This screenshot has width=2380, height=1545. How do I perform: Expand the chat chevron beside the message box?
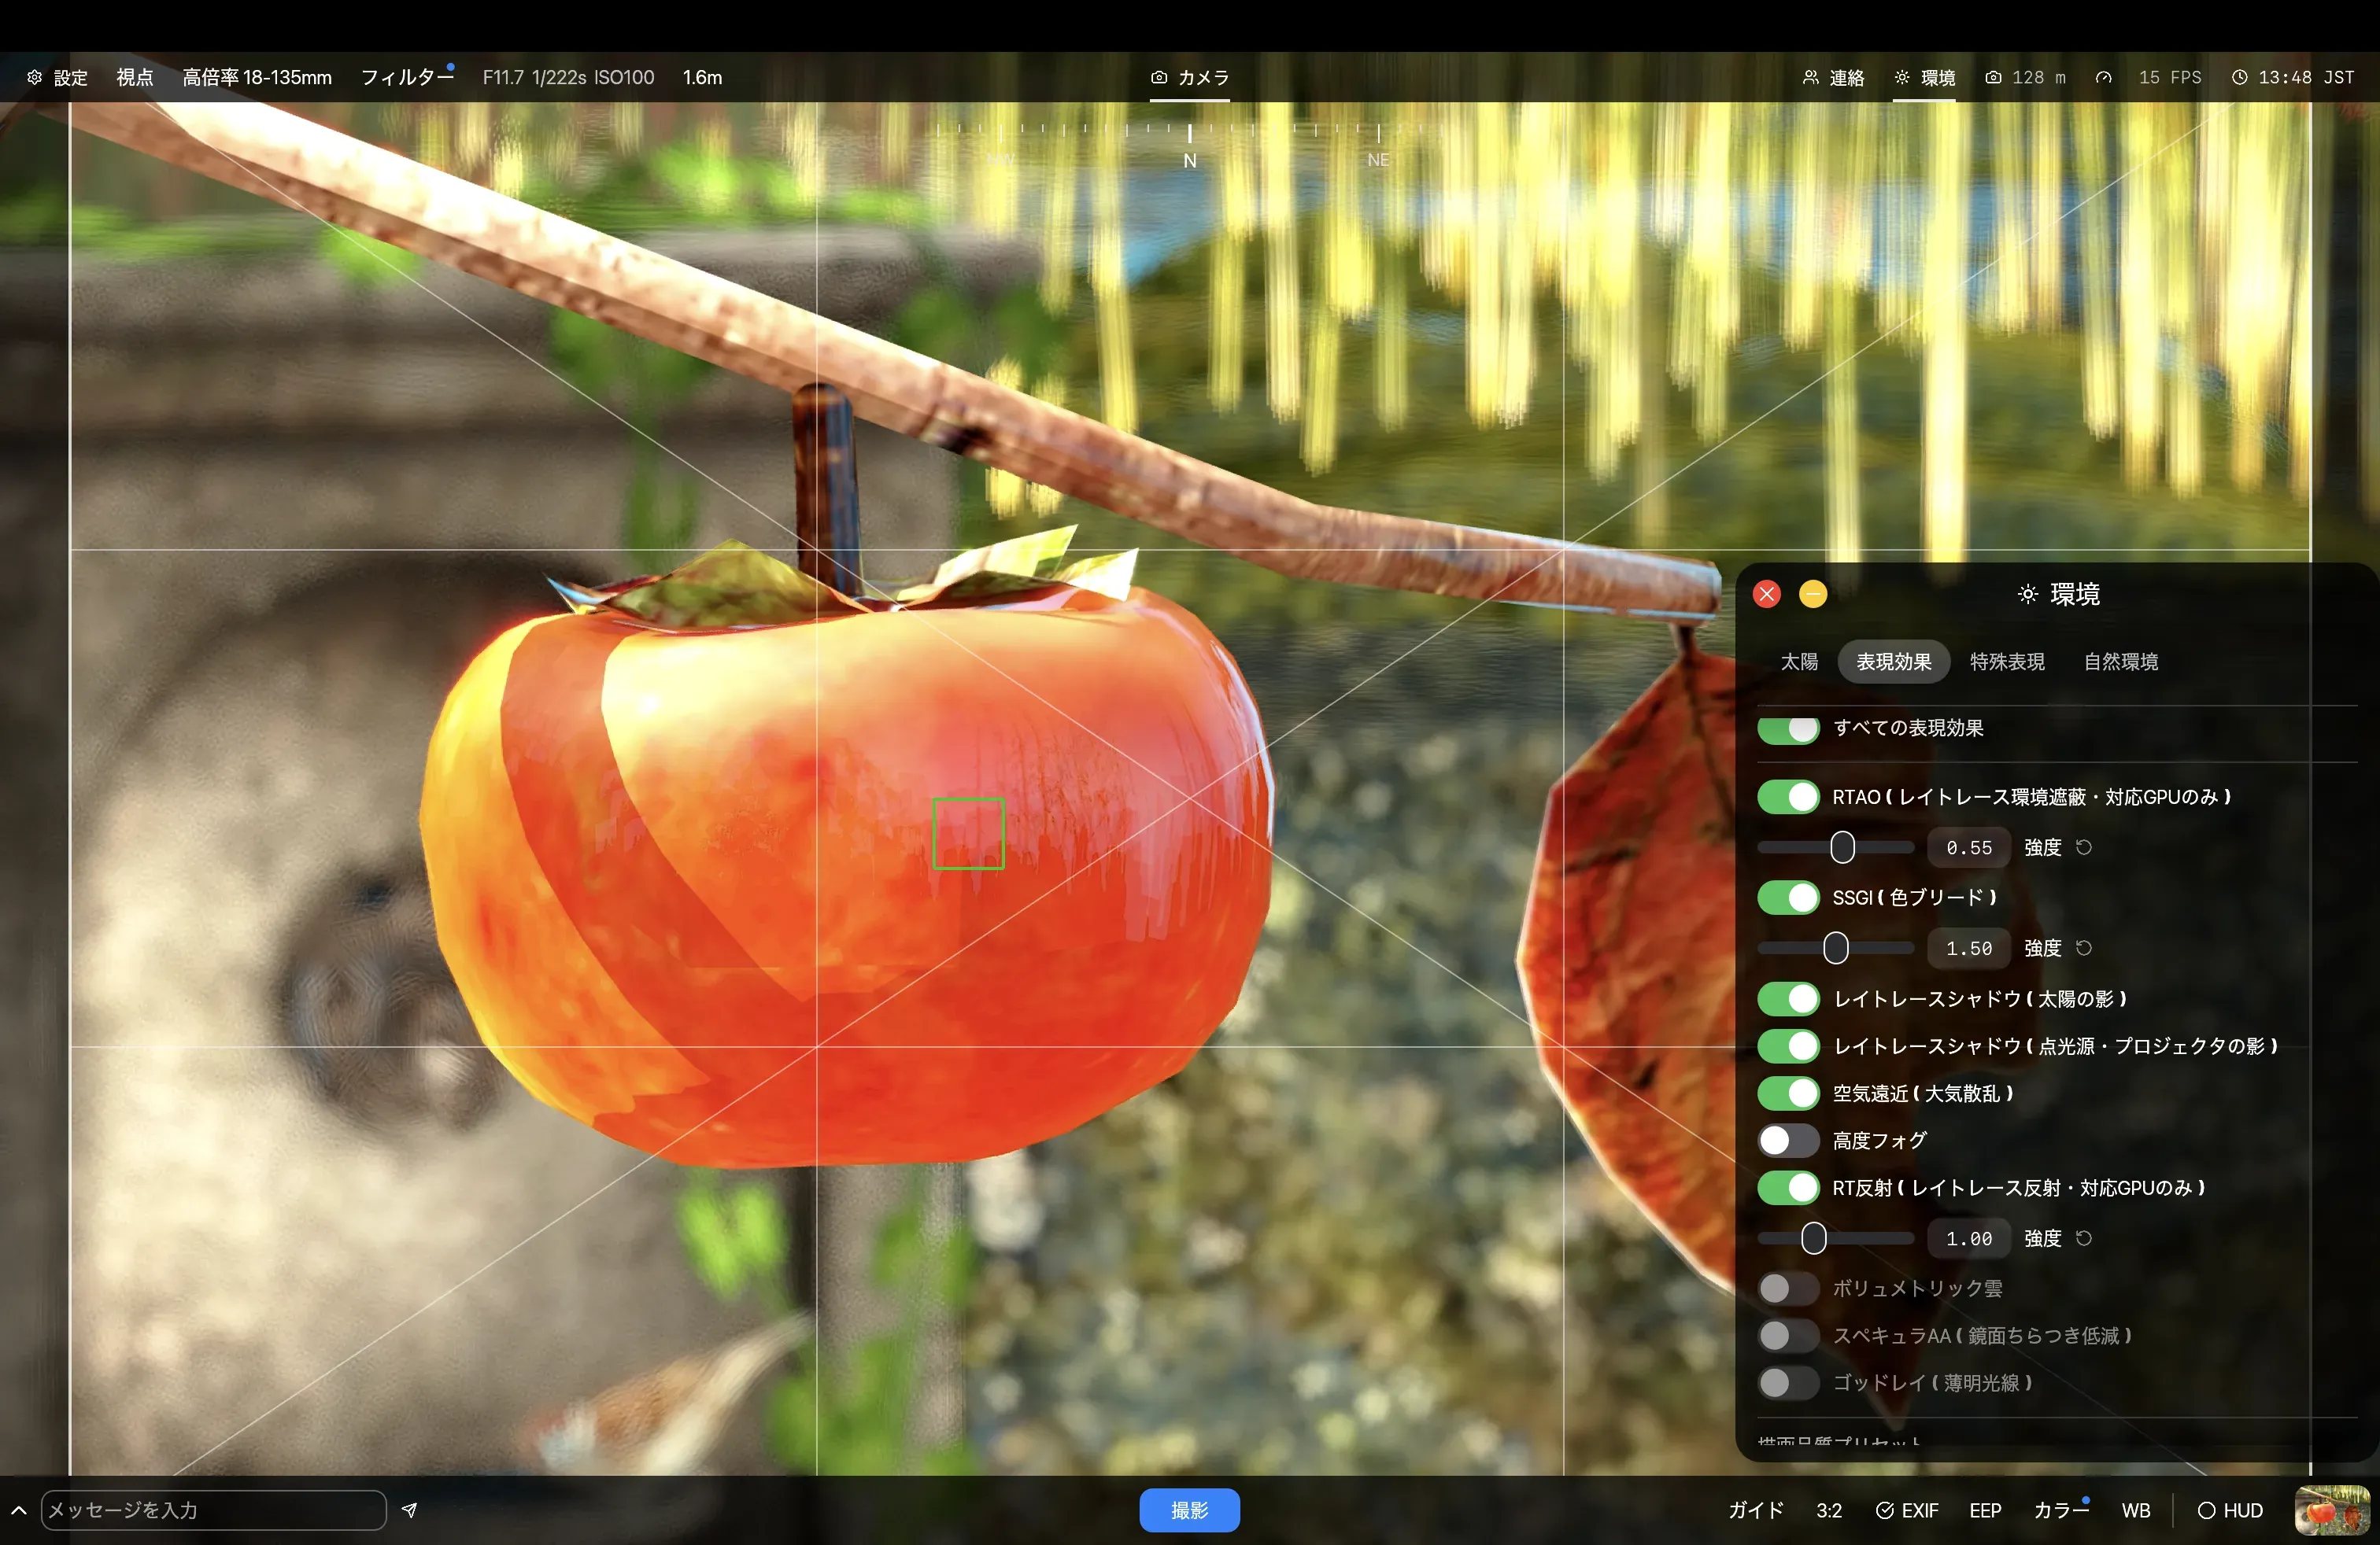pos(18,1510)
